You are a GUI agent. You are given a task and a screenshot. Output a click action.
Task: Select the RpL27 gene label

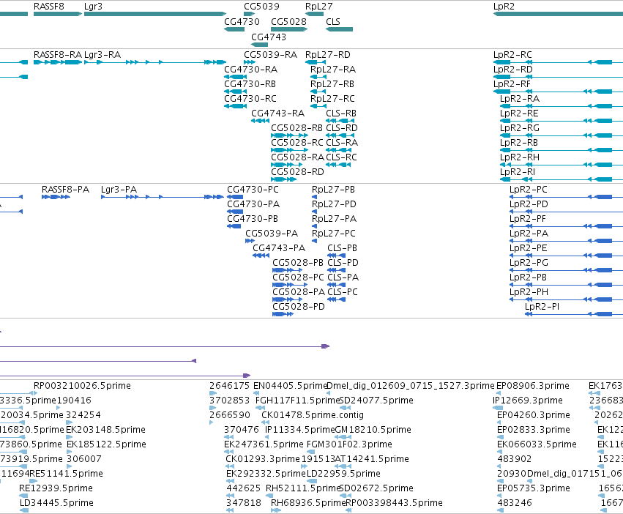click(318, 7)
